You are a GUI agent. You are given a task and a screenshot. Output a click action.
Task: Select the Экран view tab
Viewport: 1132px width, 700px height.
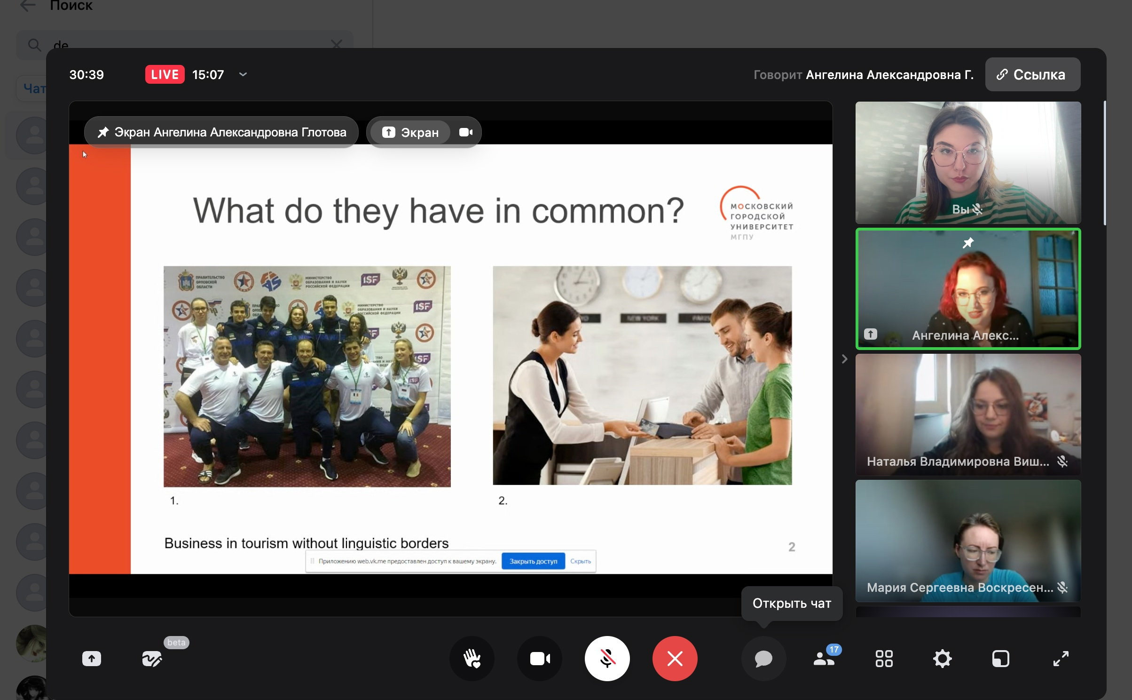click(x=410, y=133)
